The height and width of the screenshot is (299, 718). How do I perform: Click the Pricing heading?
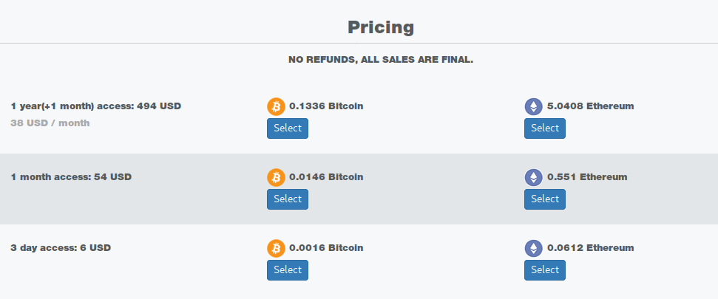point(381,27)
